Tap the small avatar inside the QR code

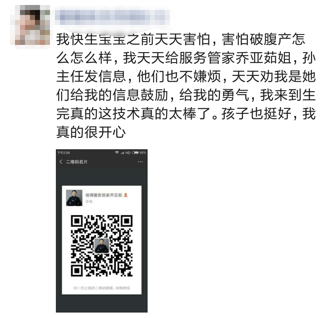(x=102, y=246)
